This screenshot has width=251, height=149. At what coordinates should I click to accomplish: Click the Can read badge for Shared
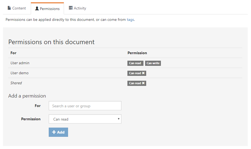click(x=135, y=83)
